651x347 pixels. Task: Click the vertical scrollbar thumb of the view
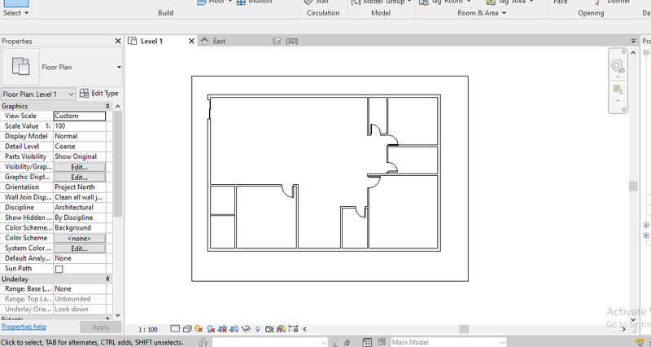click(x=633, y=187)
